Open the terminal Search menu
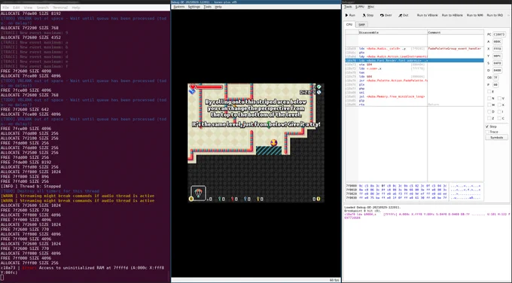Screen dimensions: 512x283 [42, 8]
